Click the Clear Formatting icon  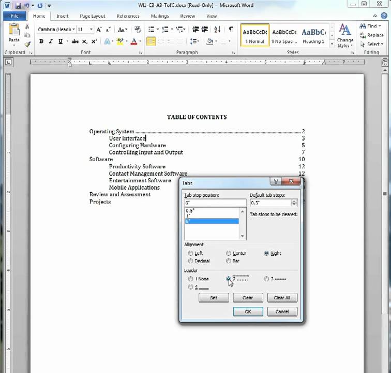138,30
